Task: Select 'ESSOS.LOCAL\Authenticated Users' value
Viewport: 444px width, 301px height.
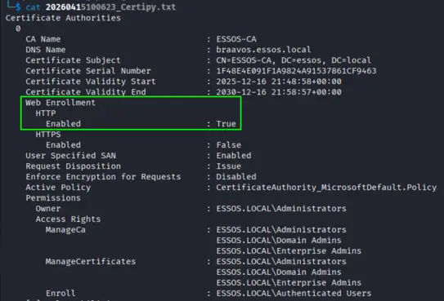Action: pos(294,294)
